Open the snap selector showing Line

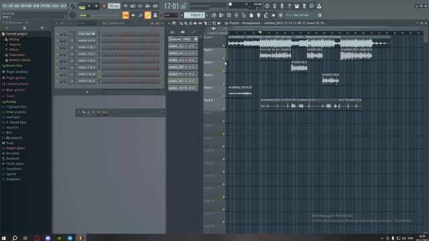point(171,15)
